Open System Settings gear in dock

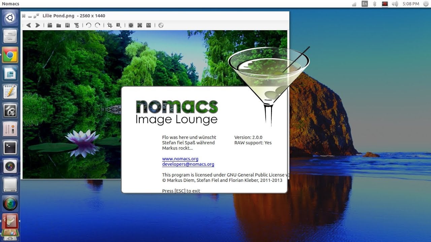pos(10,111)
